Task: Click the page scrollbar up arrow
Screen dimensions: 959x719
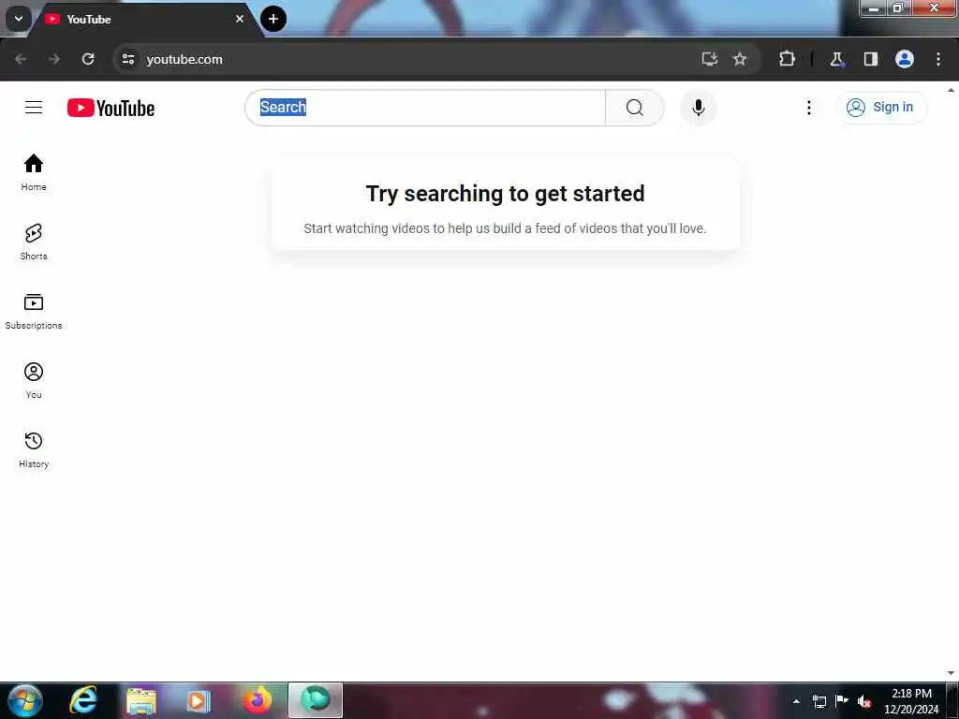Action: (x=952, y=90)
